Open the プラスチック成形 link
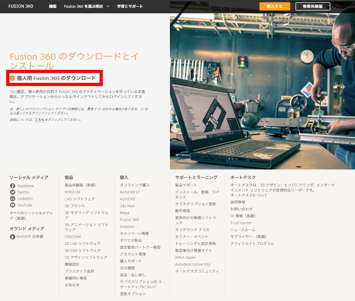This screenshot has height=301, width=355. coord(79,271)
